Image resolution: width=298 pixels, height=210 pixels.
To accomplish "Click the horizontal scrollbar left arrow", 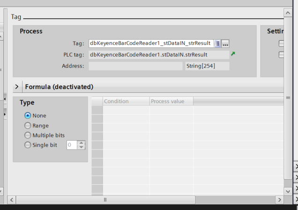I will point(12,200).
